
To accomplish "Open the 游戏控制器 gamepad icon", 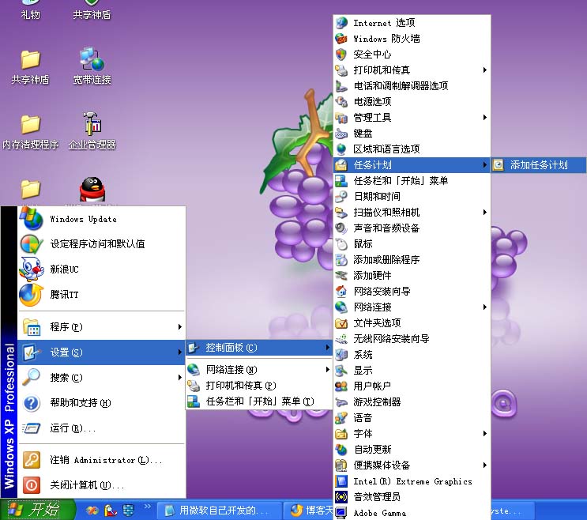I will tap(341, 401).
